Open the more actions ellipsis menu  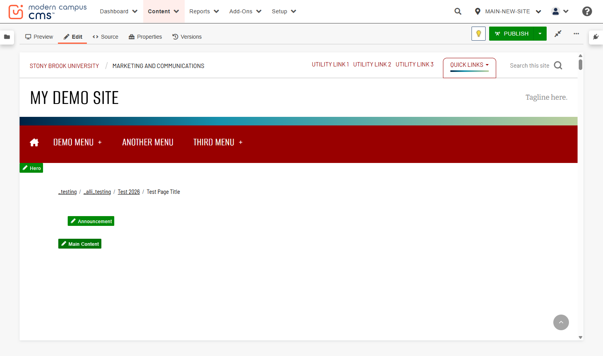click(576, 34)
